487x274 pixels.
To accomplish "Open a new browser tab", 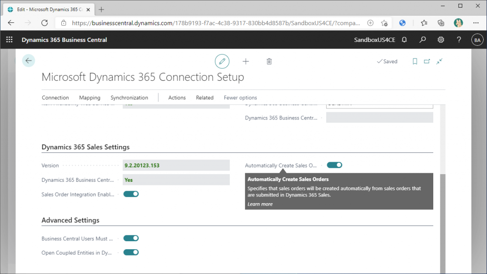I will pyautogui.click(x=101, y=10).
